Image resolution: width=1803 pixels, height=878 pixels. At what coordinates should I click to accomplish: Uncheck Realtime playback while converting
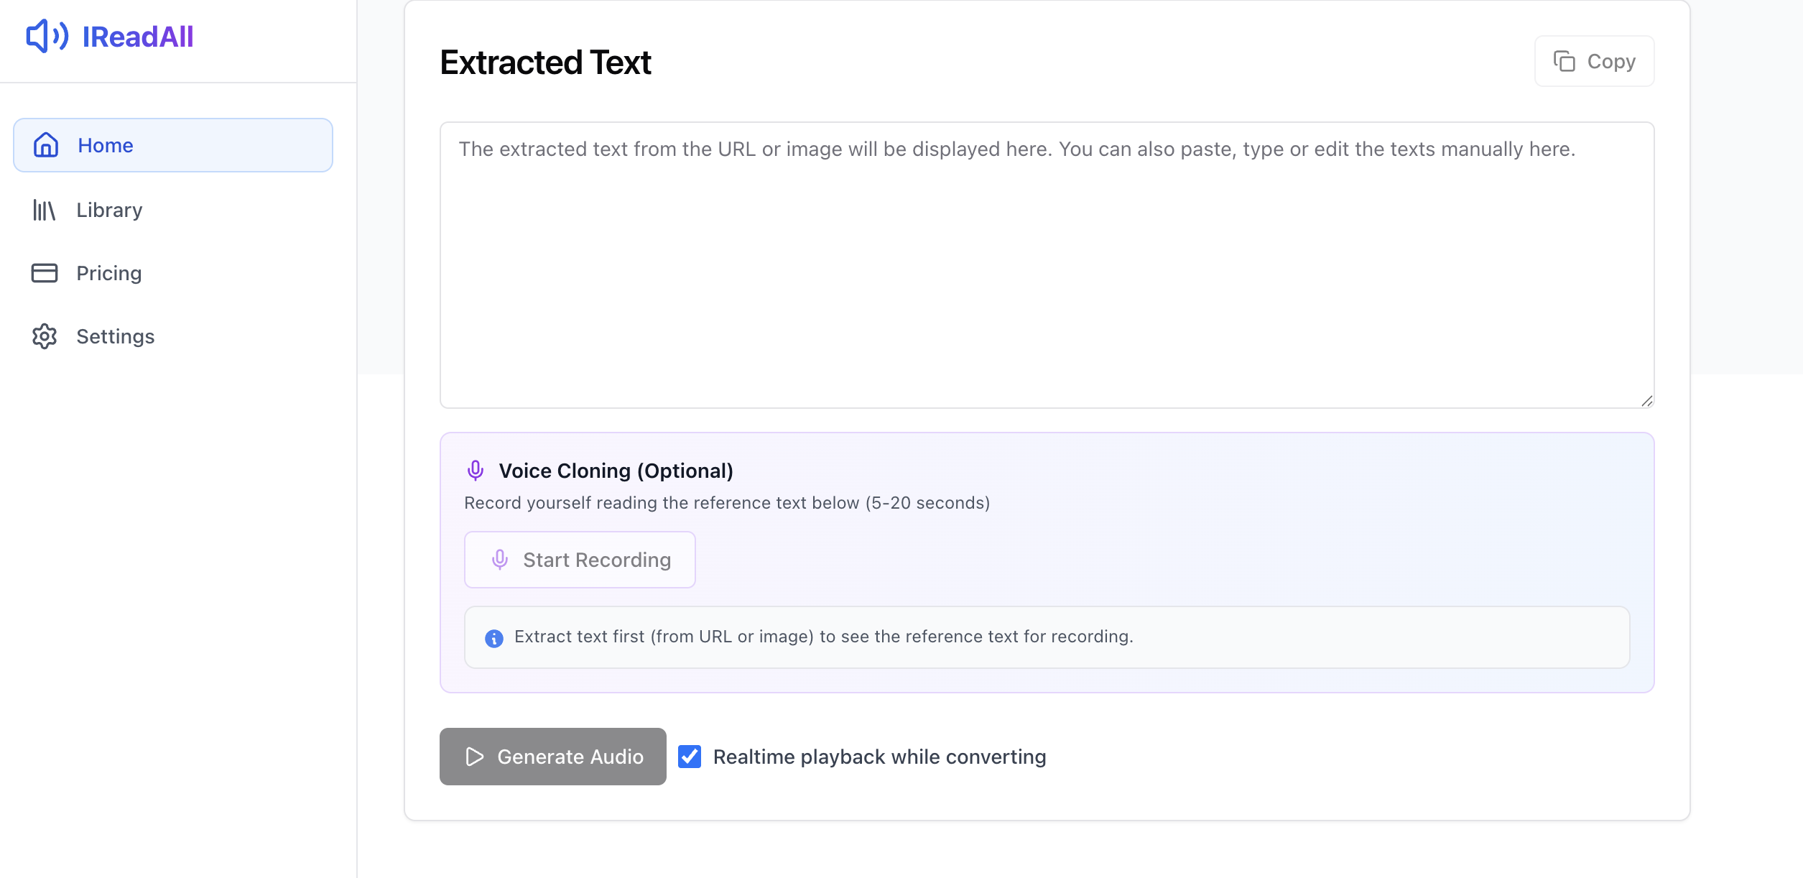coord(690,757)
